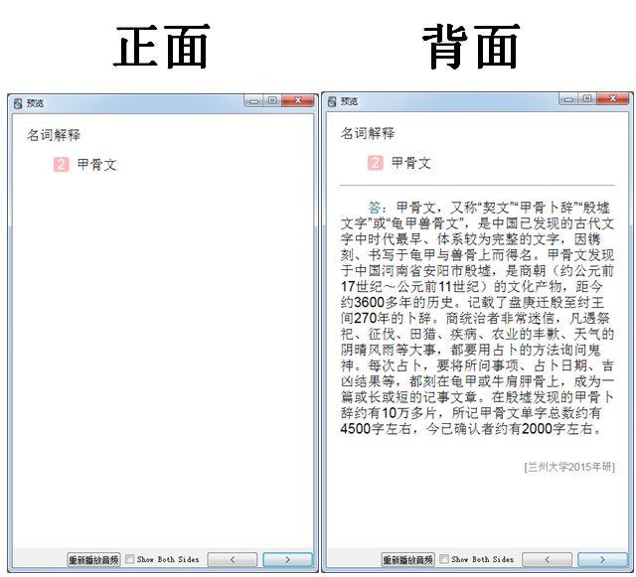Click 预览 title of the right window
The height and width of the screenshot is (577, 636).
click(x=349, y=101)
